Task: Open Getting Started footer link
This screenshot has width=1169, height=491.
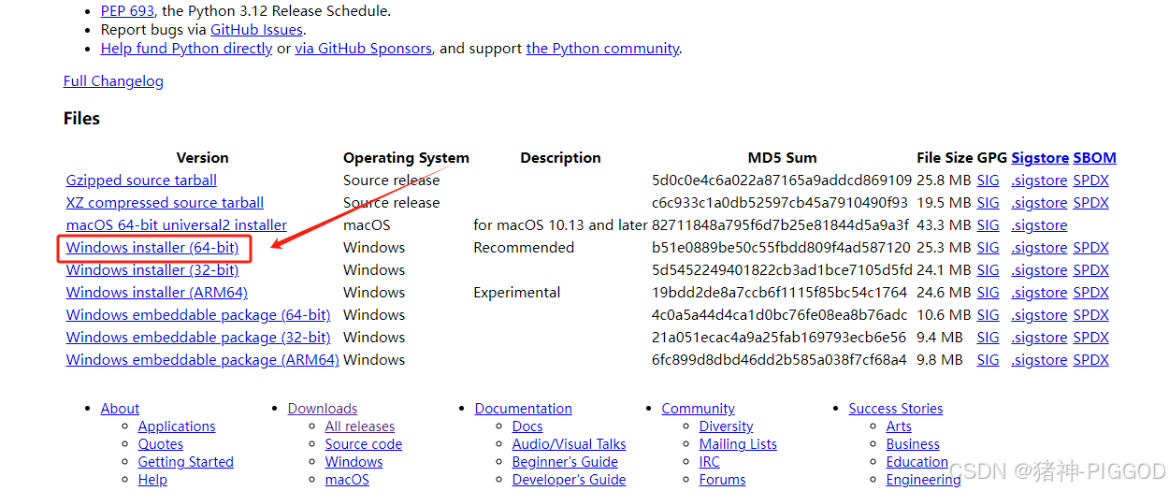Action: (186, 462)
